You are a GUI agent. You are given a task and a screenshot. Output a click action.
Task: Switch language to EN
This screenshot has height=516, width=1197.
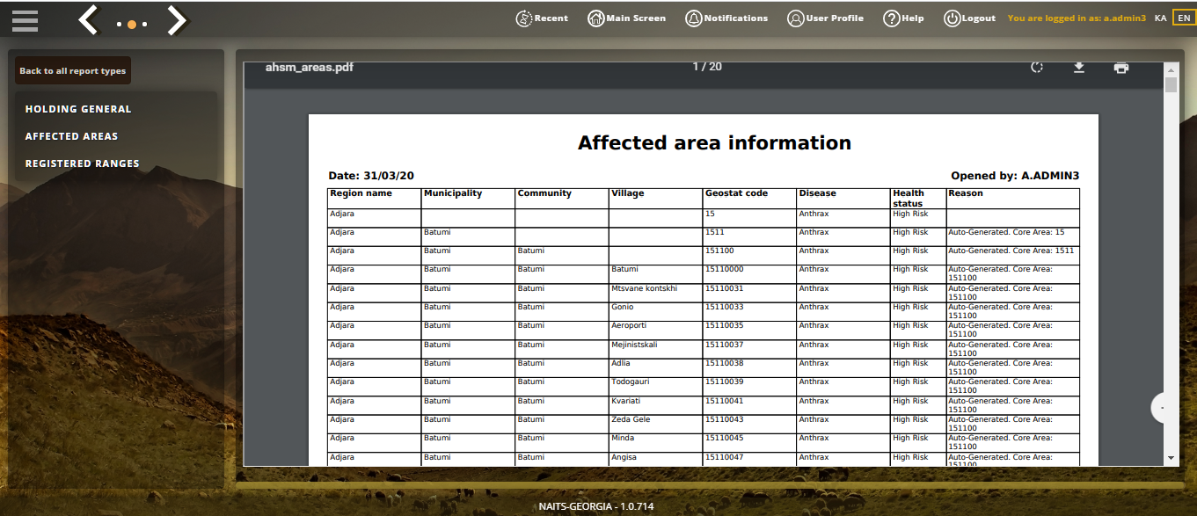coord(1184,18)
